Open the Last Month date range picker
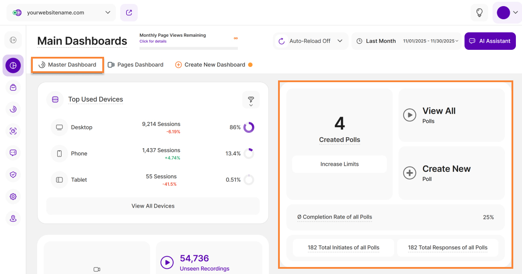Viewport: 522px width, 274px height. 407,41
